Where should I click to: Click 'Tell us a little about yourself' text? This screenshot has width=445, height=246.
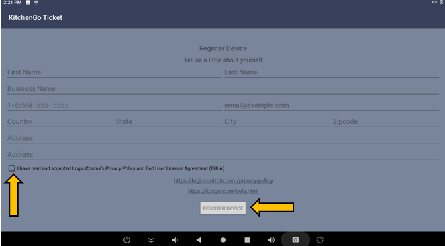point(223,60)
